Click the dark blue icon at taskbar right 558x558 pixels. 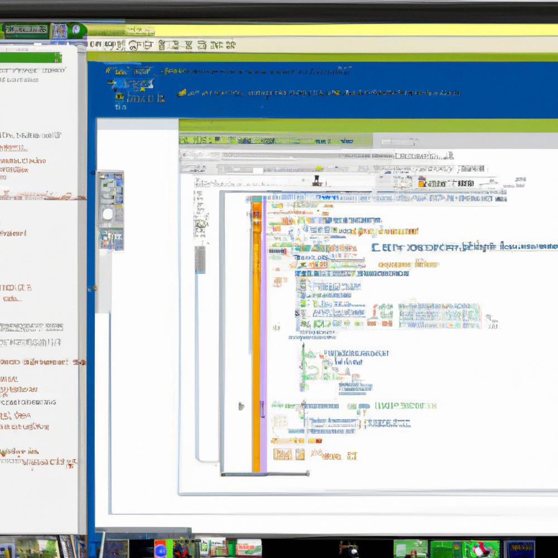pyautogui.click(x=519, y=549)
